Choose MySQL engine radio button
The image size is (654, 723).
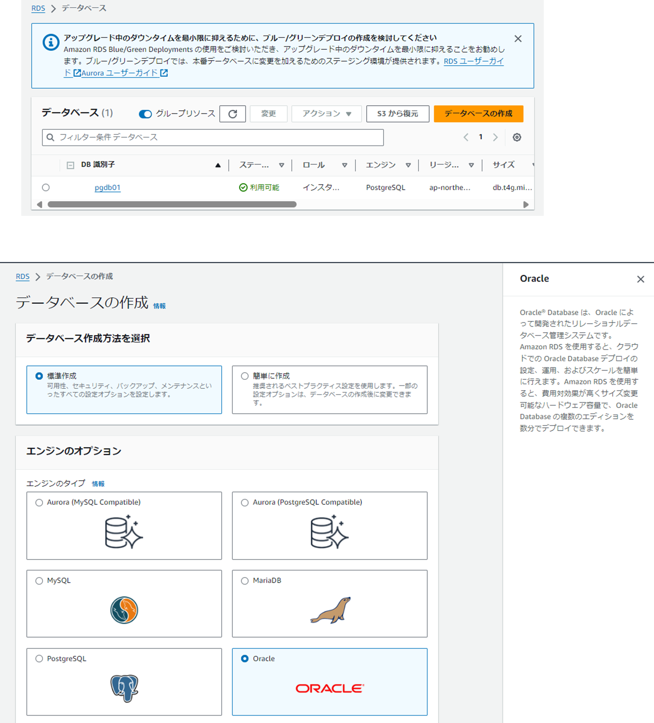39,581
